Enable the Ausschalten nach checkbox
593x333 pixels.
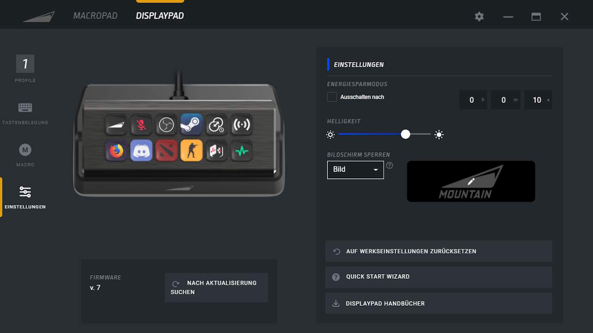tap(332, 97)
